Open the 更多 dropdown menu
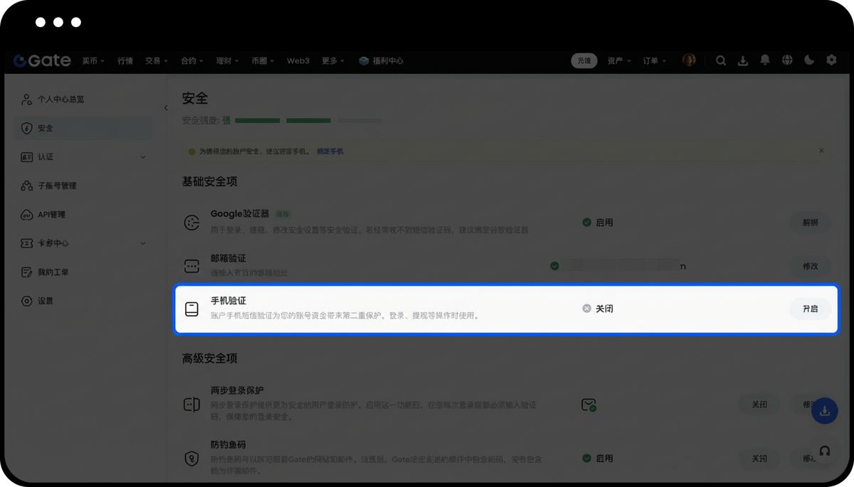 tap(333, 61)
